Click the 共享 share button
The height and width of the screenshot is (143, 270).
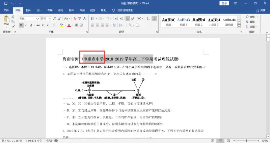point(261,10)
